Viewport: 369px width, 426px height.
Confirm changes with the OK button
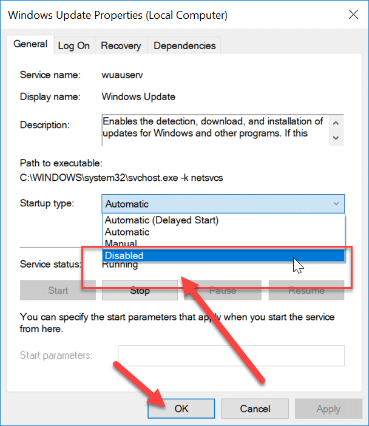[181, 409]
